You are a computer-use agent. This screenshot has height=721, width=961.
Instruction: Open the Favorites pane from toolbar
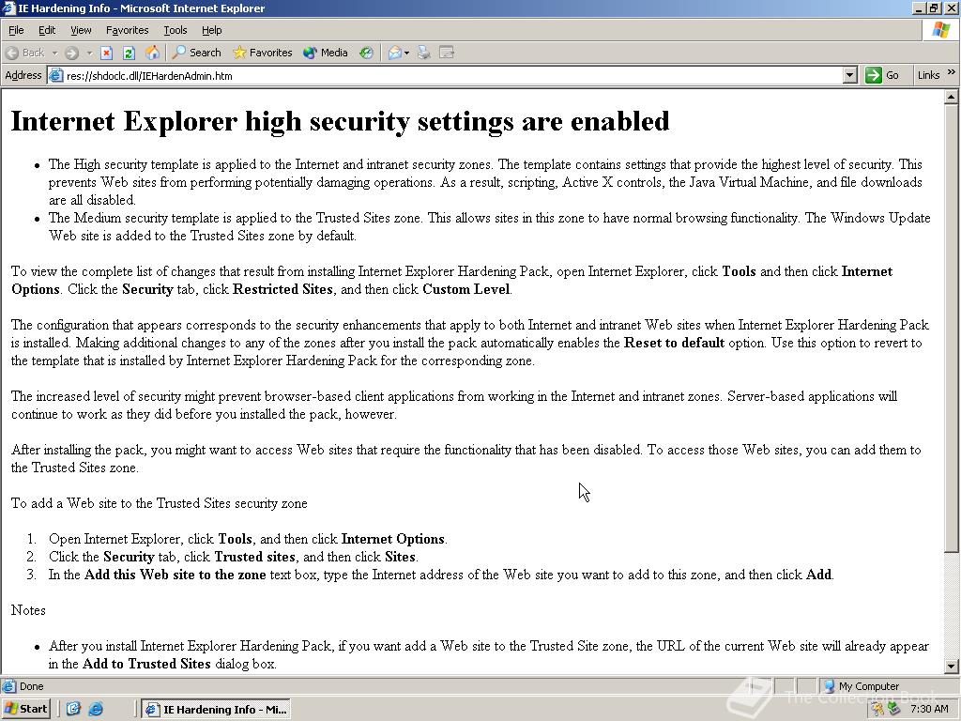coord(263,53)
